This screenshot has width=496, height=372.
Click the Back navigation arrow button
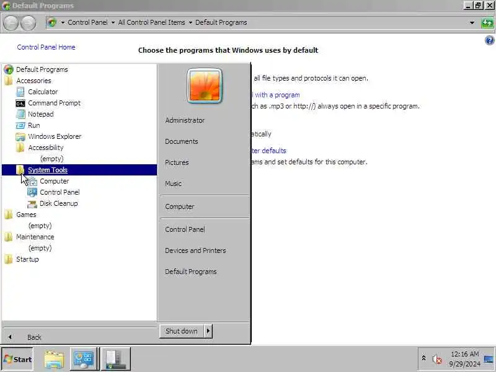coord(11,23)
